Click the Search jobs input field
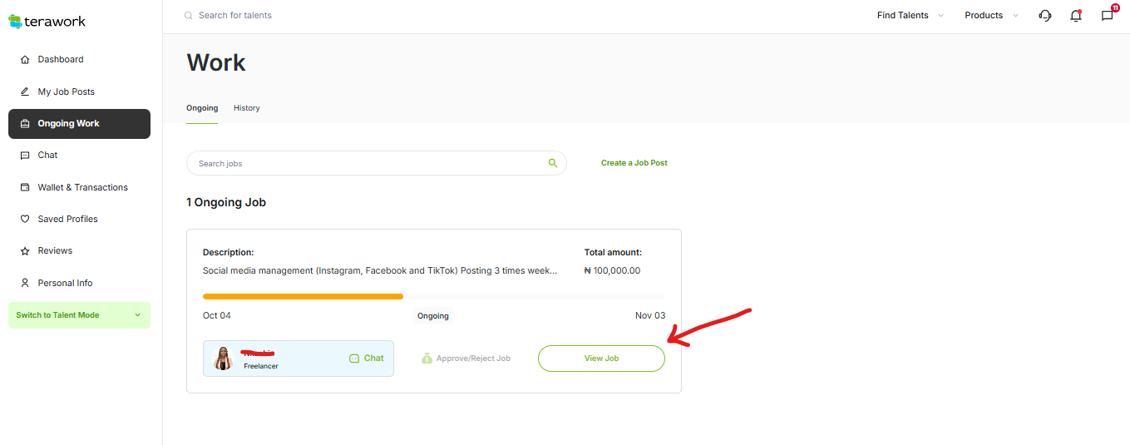The width and height of the screenshot is (1130, 445). pos(366,163)
